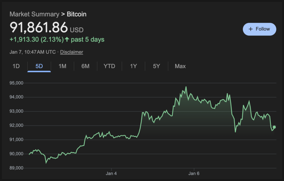Click the 95,000 y-axis label
284x181 pixels.
pos(16,83)
